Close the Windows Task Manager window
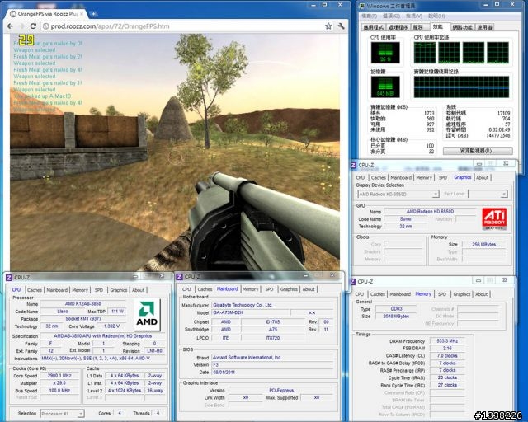The image size is (528, 422). point(512,5)
